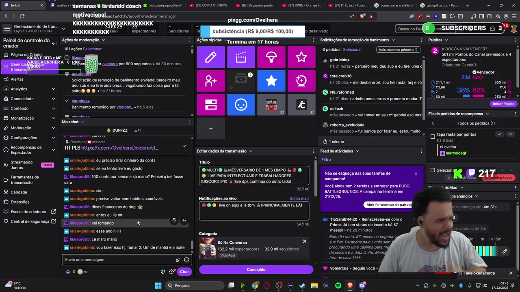Approve the 'tapa rasta por pontos' reward request
The height and width of the screenshot is (292, 520).
pyautogui.click(x=500, y=134)
